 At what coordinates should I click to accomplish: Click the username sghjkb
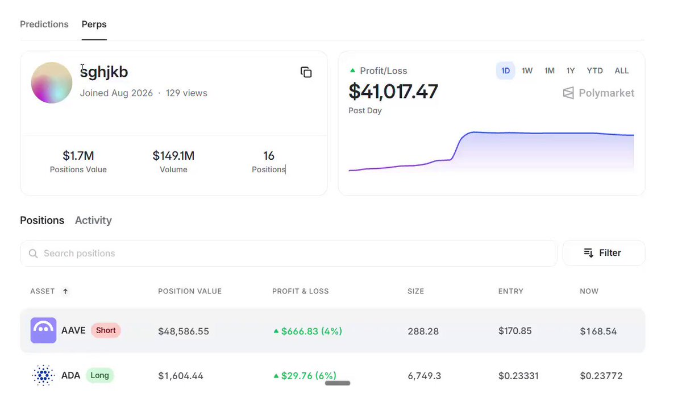click(104, 72)
